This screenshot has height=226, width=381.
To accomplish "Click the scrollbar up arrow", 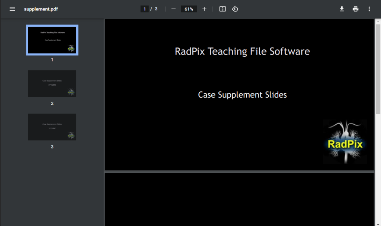I will [x=378, y=22].
